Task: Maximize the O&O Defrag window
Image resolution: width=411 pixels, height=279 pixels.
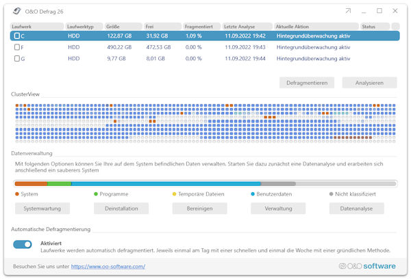Action: click(379, 11)
